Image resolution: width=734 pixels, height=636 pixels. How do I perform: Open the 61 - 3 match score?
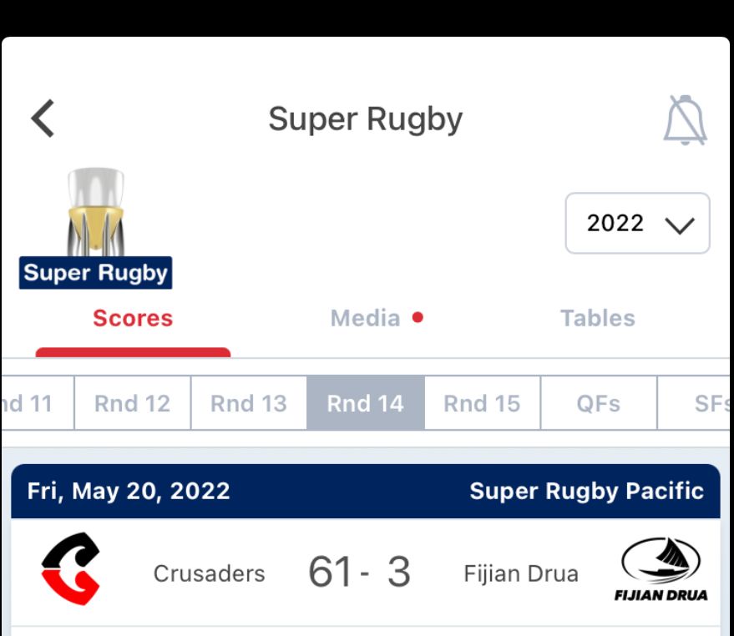coord(360,572)
